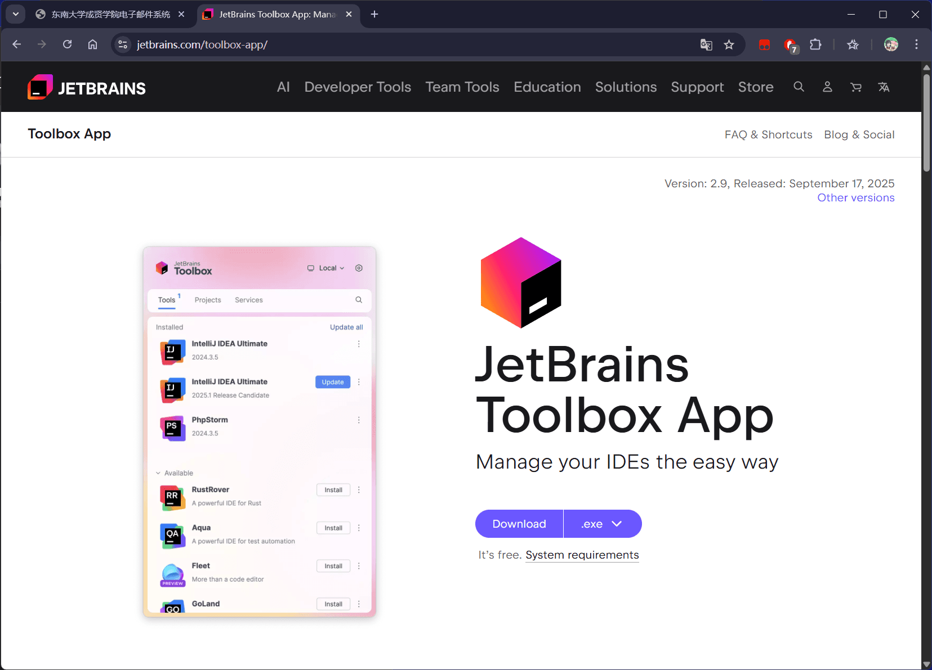Click the address bar URL field
The width and height of the screenshot is (932, 670).
click(394, 44)
